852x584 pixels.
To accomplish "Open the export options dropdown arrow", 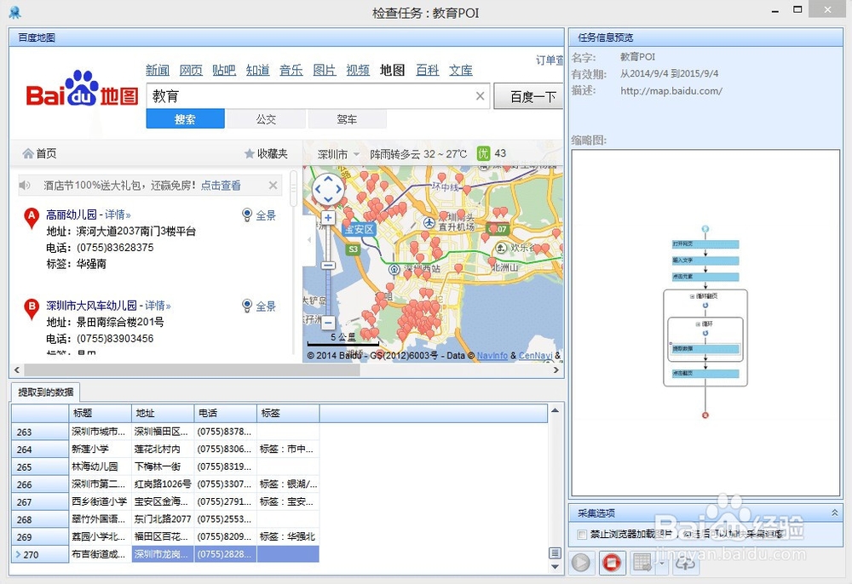I will (x=662, y=563).
